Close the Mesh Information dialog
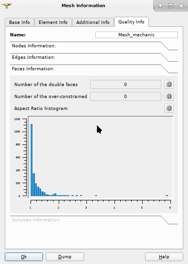The height and width of the screenshot is (264, 188). click(181, 6)
